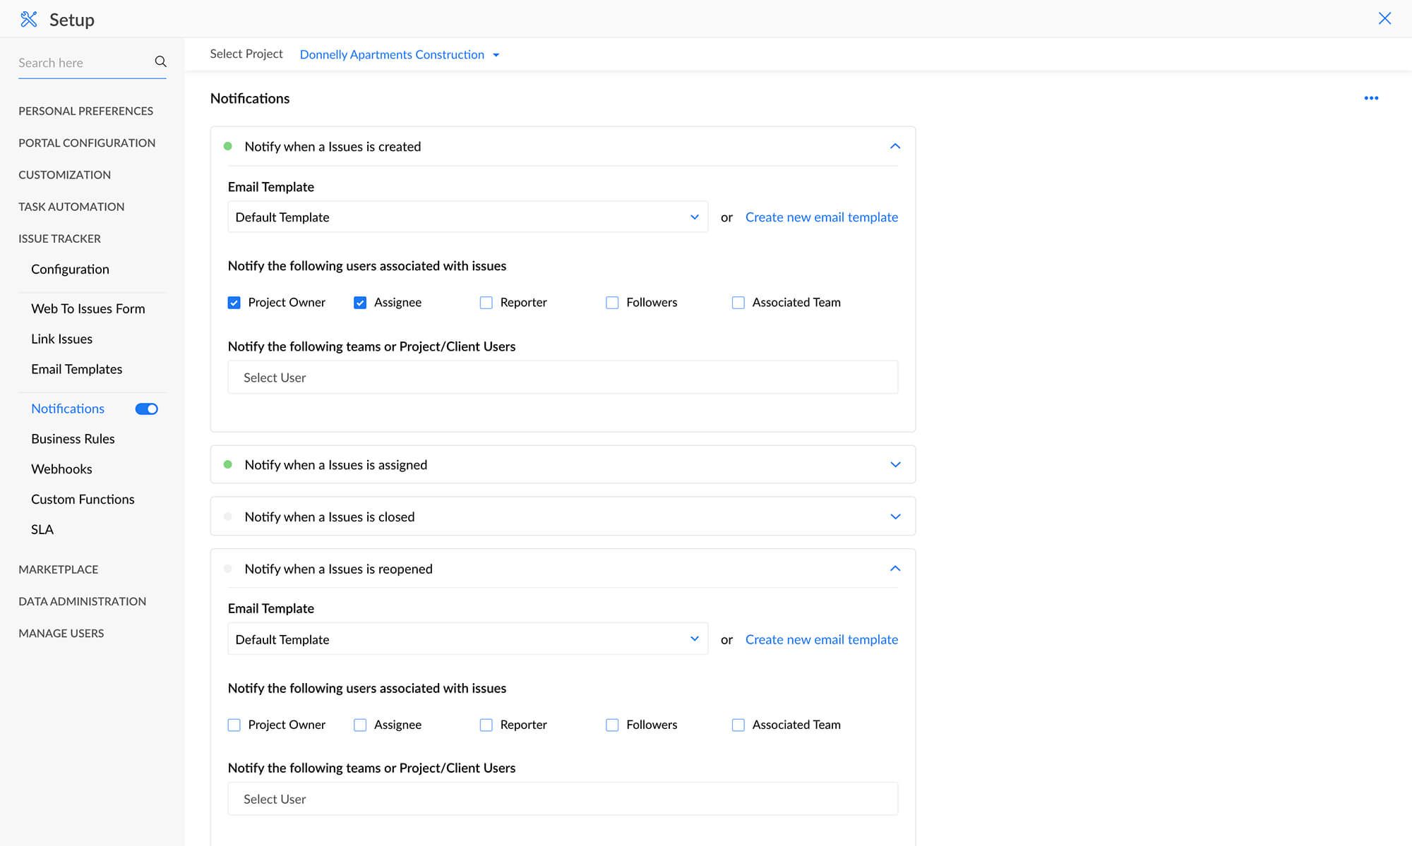Expand the Issues is closed section
The height and width of the screenshot is (846, 1412).
tap(895, 516)
